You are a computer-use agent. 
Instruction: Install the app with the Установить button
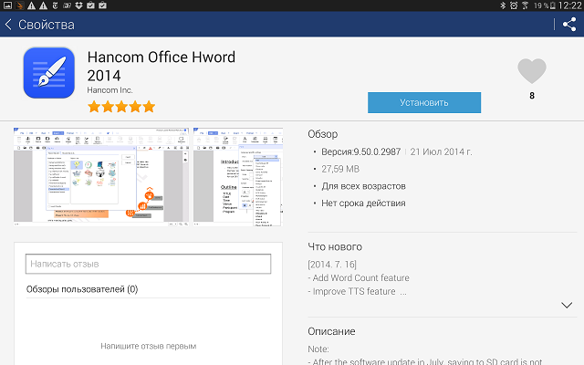(424, 102)
